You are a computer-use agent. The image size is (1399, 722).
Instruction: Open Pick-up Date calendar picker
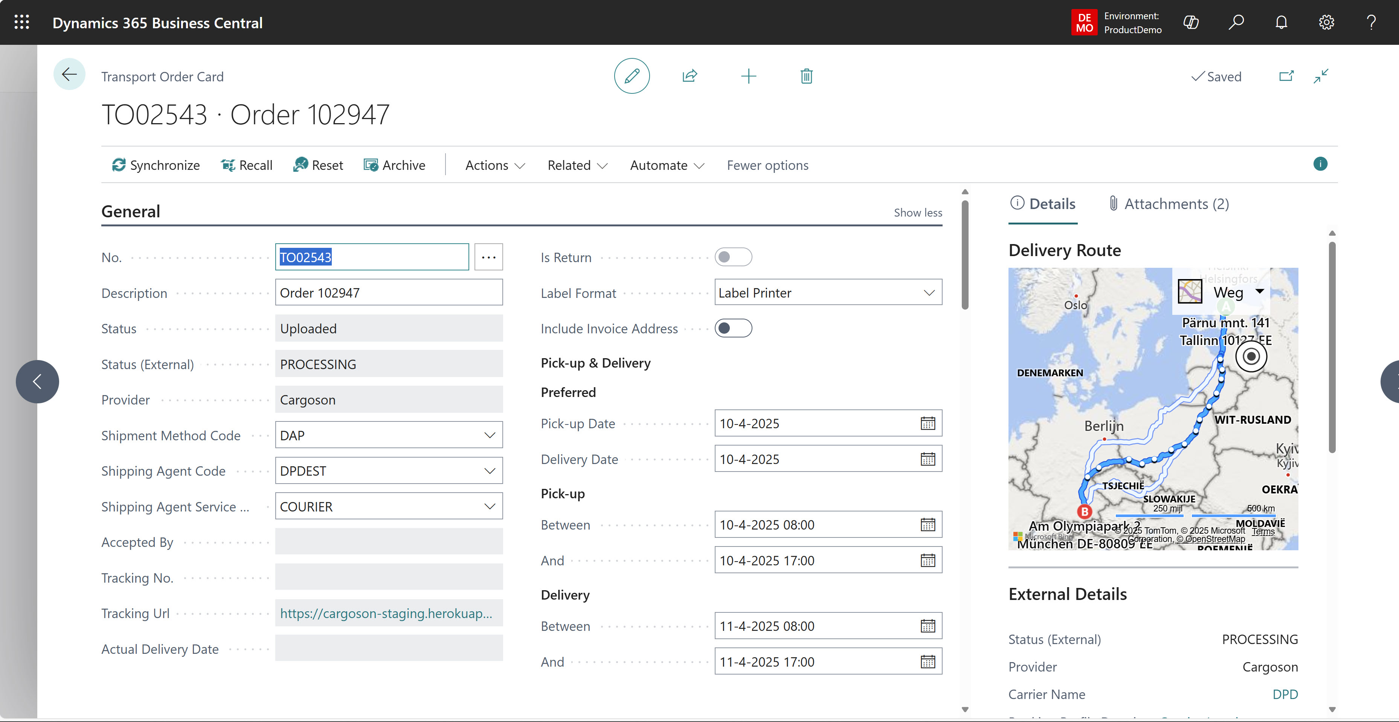[x=928, y=424]
